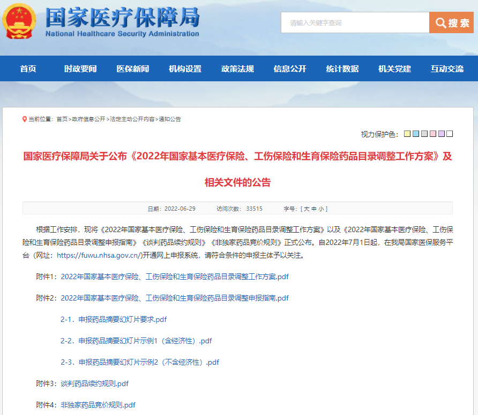Click the national emblem logo
Screen dimensions: 478x415
click(x=19, y=21)
